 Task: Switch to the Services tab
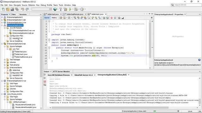click(23, 14)
